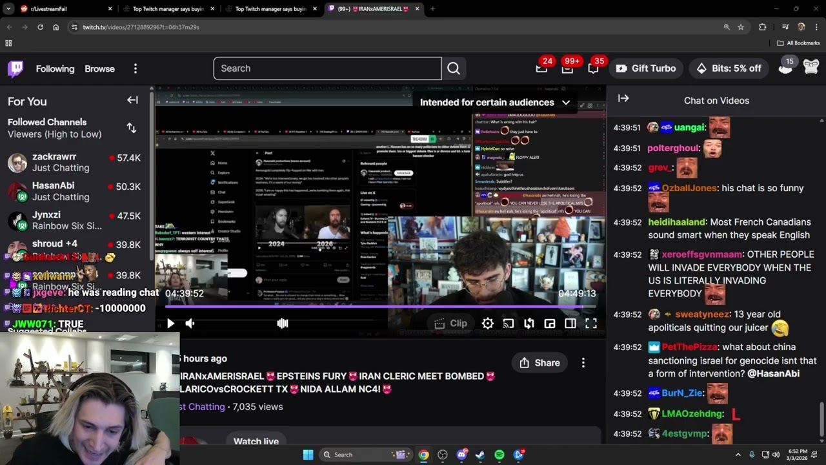Click the Gift Turbo button
Viewport: 826px width, 465px height.
tap(646, 68)
